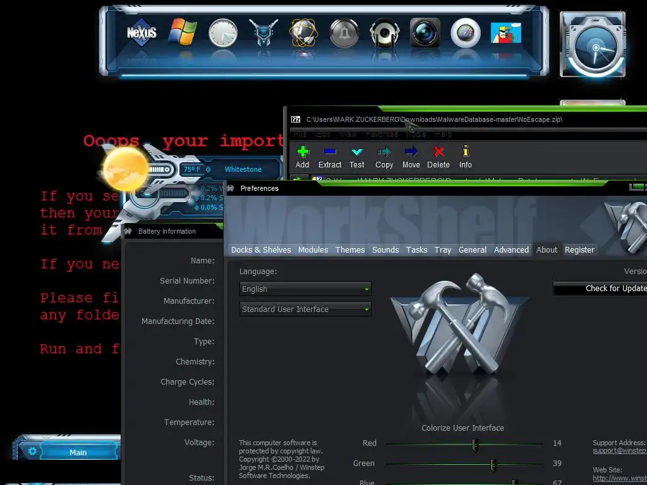Click the Info icon in 7-Zip toolbar

pyautogui.click(x=466, y=157)
